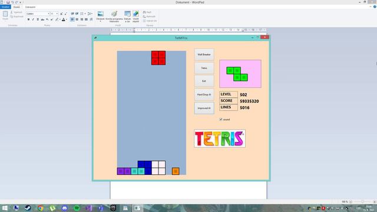The height and width of the screenshot is (212, 377).
Task: Expand Obrázek picture dropdown arrow
Action: (101, 21)
